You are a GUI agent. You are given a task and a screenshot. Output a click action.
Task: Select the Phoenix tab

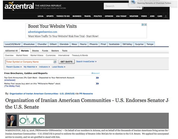[x=94, y=44]
